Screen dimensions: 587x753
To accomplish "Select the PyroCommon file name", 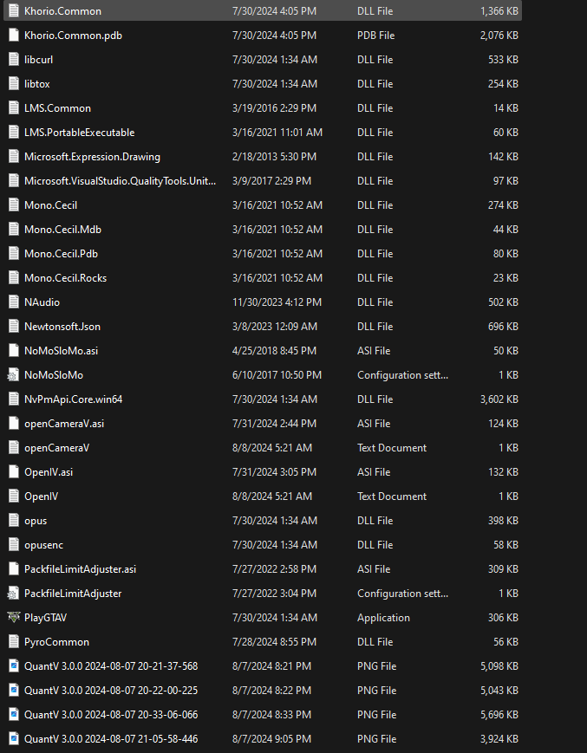I will point(56,641).
